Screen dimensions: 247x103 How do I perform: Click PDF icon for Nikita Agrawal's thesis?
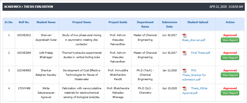click(x=184, y=88)
